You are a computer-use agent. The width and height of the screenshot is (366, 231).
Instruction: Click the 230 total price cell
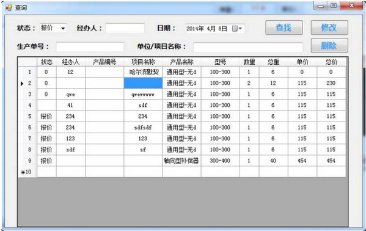pos(331,83)
